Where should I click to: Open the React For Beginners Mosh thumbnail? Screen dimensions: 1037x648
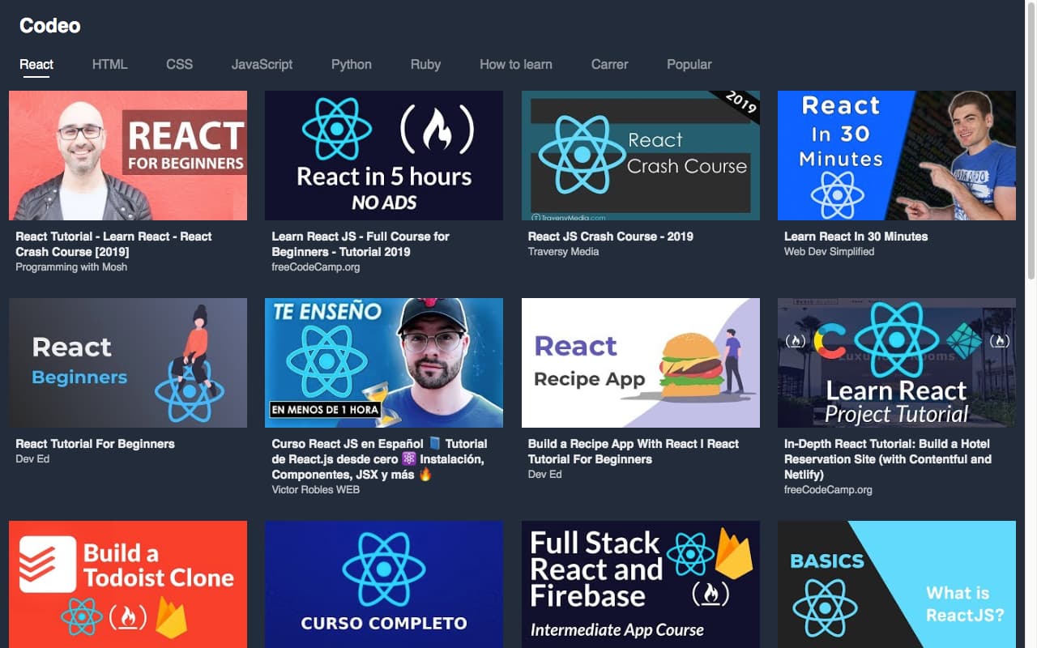point(128,156)
